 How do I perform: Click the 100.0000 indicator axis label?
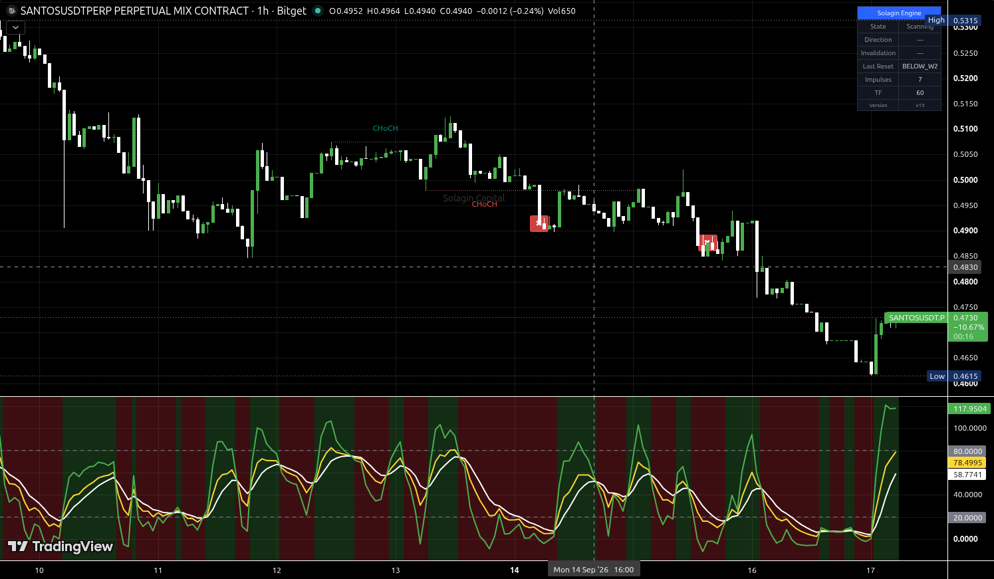[x=969, y=428]
